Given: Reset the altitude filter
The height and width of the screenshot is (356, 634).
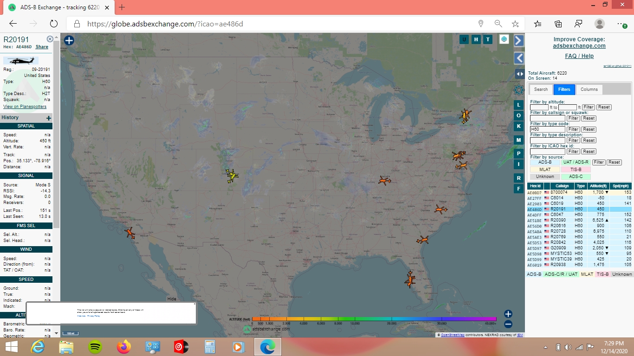Looking at the screenshot, I should pyautogui.click(x=604, y=107).
